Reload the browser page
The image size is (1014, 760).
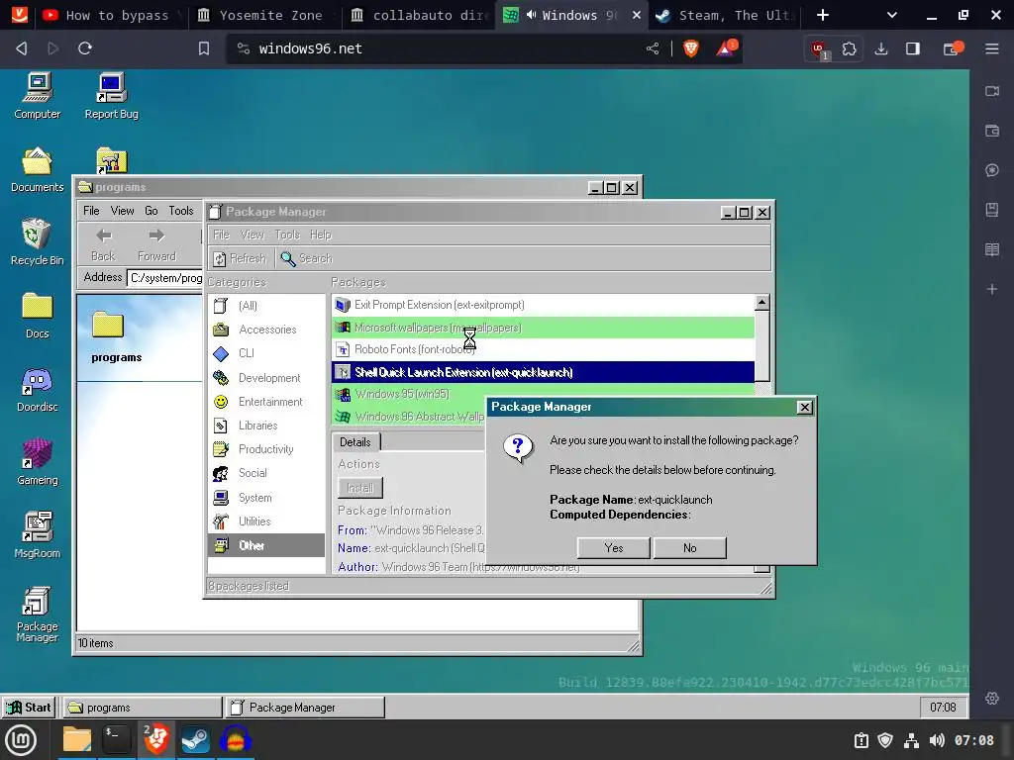[85, 48]
